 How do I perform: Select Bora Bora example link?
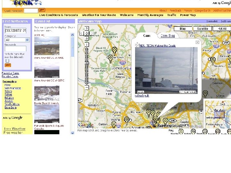click(x=11, y=108)
